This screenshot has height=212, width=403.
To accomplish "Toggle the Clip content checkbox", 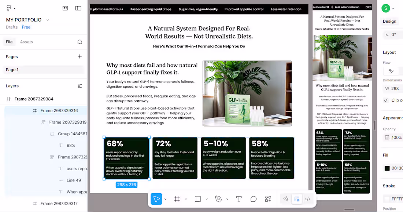I will tap(386, 100).
